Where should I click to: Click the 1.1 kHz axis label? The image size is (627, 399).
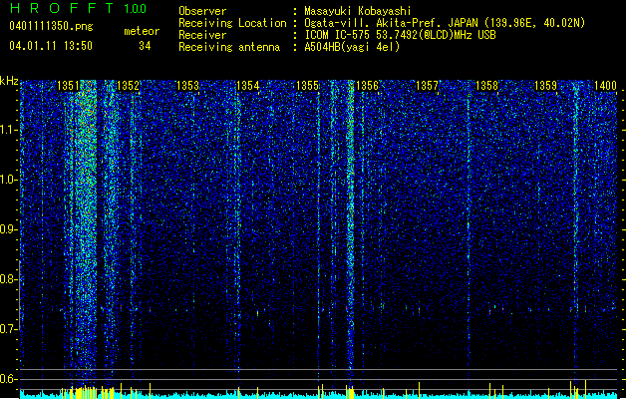8,130
